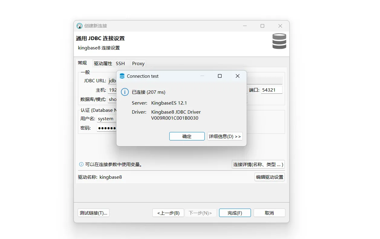Switch to the 常规 tab
This screenshot has height=239, width=380.
click(x=82, y=63)
